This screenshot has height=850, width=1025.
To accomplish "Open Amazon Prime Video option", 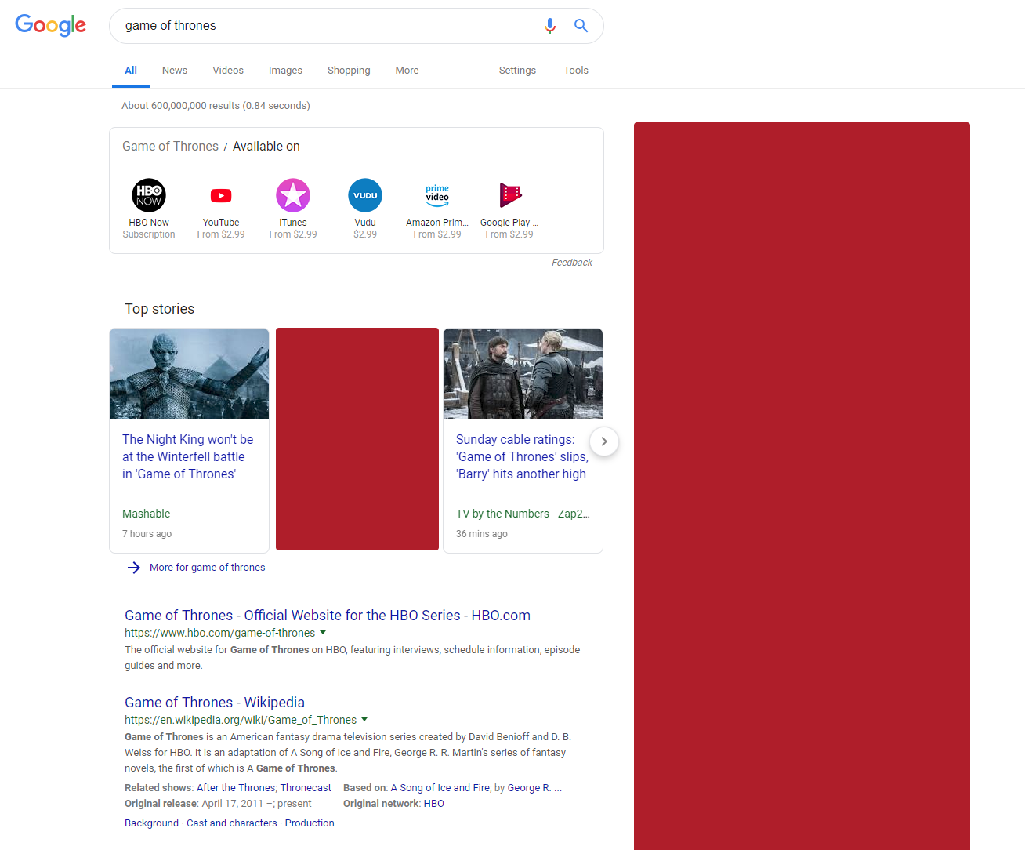I will [437, 195].
